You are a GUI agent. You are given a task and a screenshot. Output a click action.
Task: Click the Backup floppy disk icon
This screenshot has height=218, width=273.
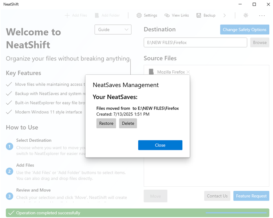(199, 15)
